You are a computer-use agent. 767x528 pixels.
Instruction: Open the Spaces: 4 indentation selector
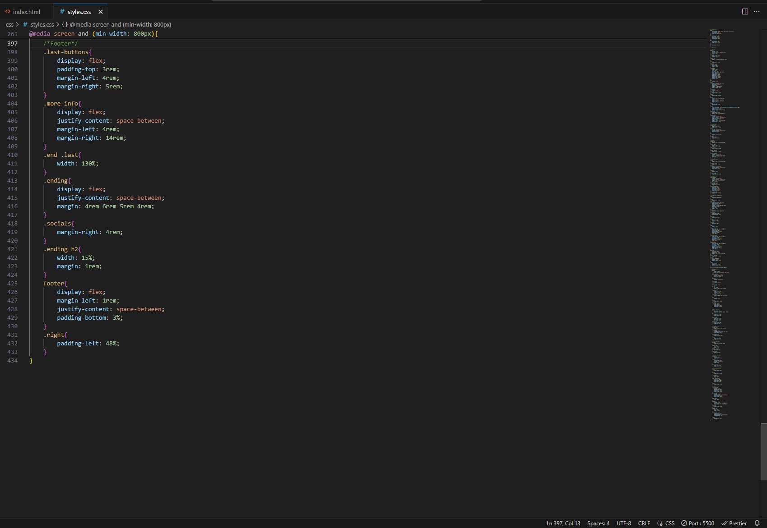tap(598, 523)
